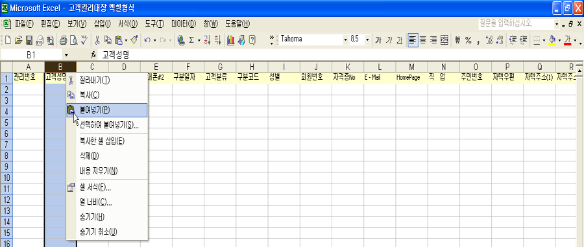Choose 셀 서식(F)... in the context menu

[107, 187]
